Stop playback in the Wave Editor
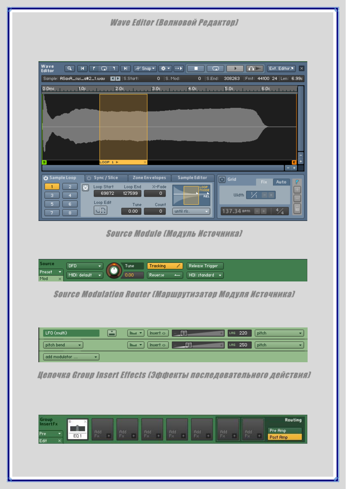This screenshot has width=346, height=489. click(x=196, y=68)
